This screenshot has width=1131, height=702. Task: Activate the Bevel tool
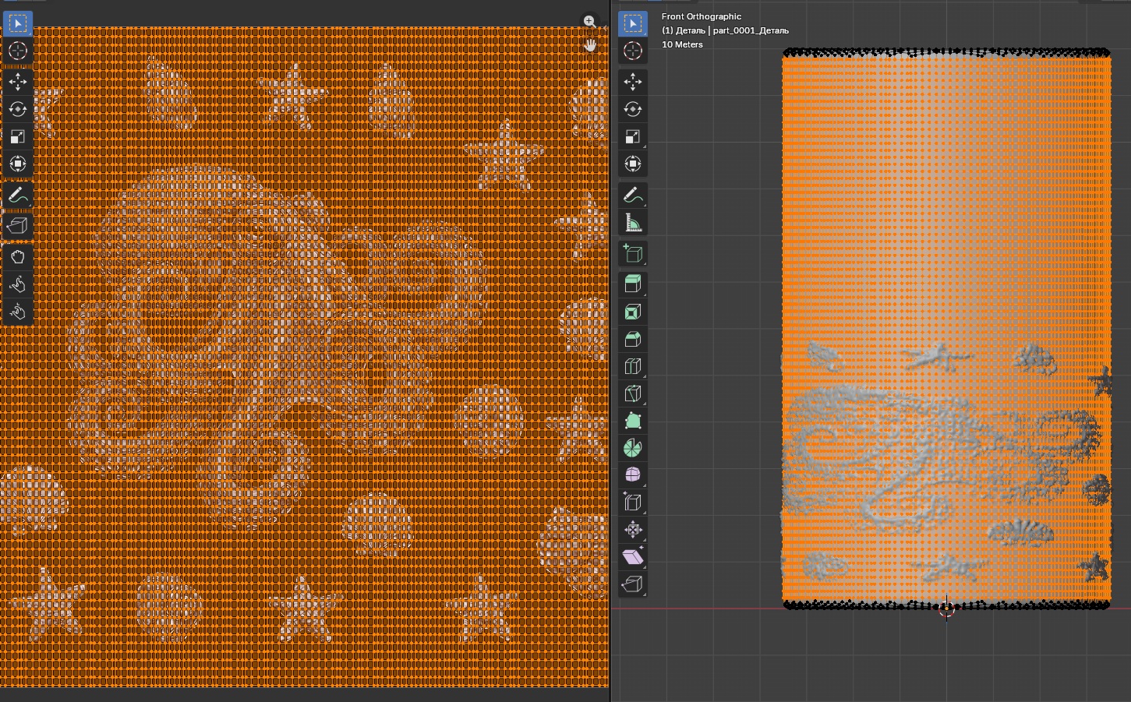tap(633, 340)
